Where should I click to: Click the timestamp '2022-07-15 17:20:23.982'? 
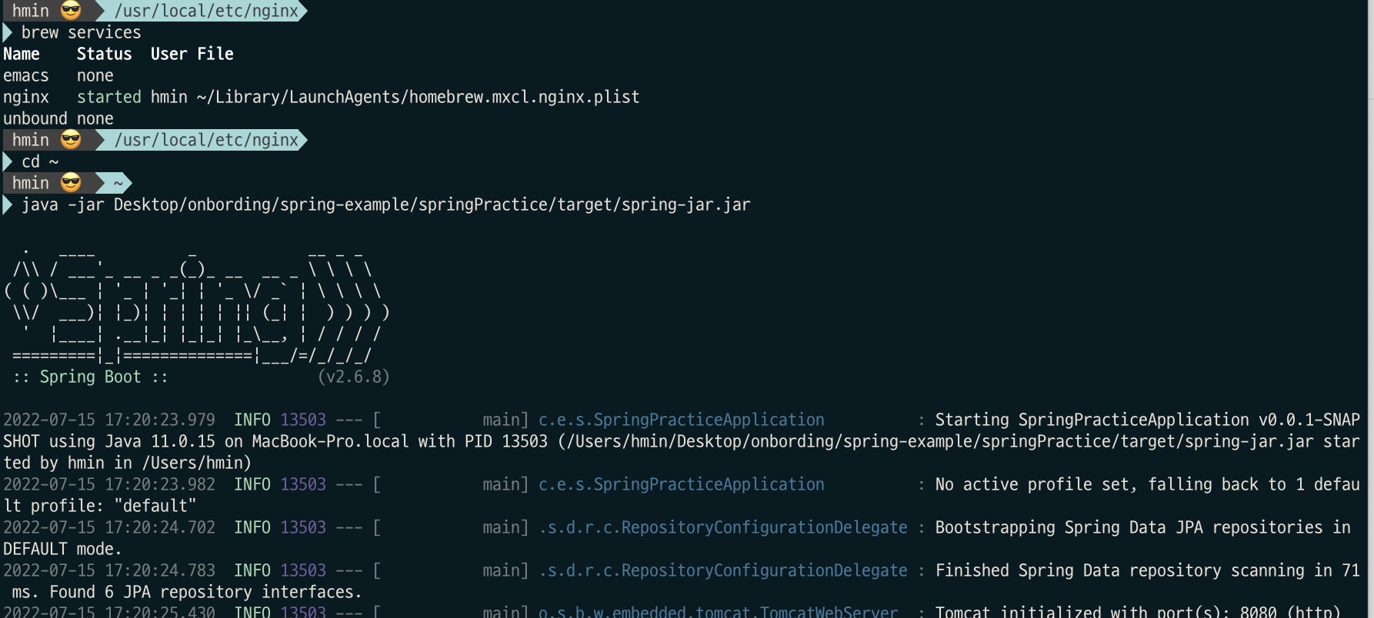point(108,484)
